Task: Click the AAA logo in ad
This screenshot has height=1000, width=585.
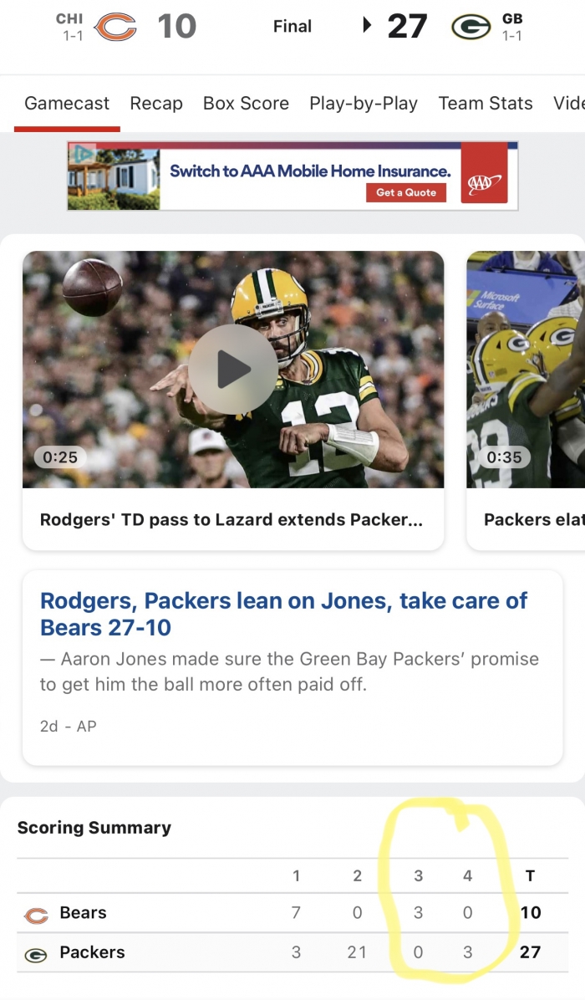Action: pos(483,181)
